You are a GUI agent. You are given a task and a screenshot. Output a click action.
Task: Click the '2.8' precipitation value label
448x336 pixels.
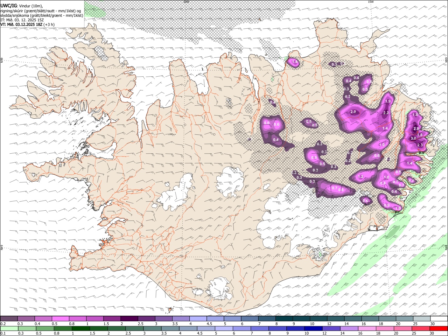coord(416,129)
